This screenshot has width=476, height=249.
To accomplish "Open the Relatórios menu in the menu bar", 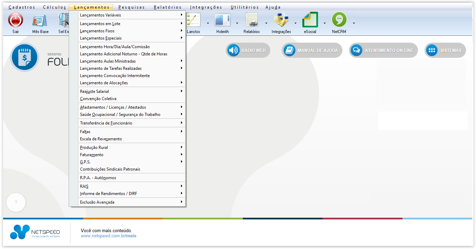I will [168, 7].
